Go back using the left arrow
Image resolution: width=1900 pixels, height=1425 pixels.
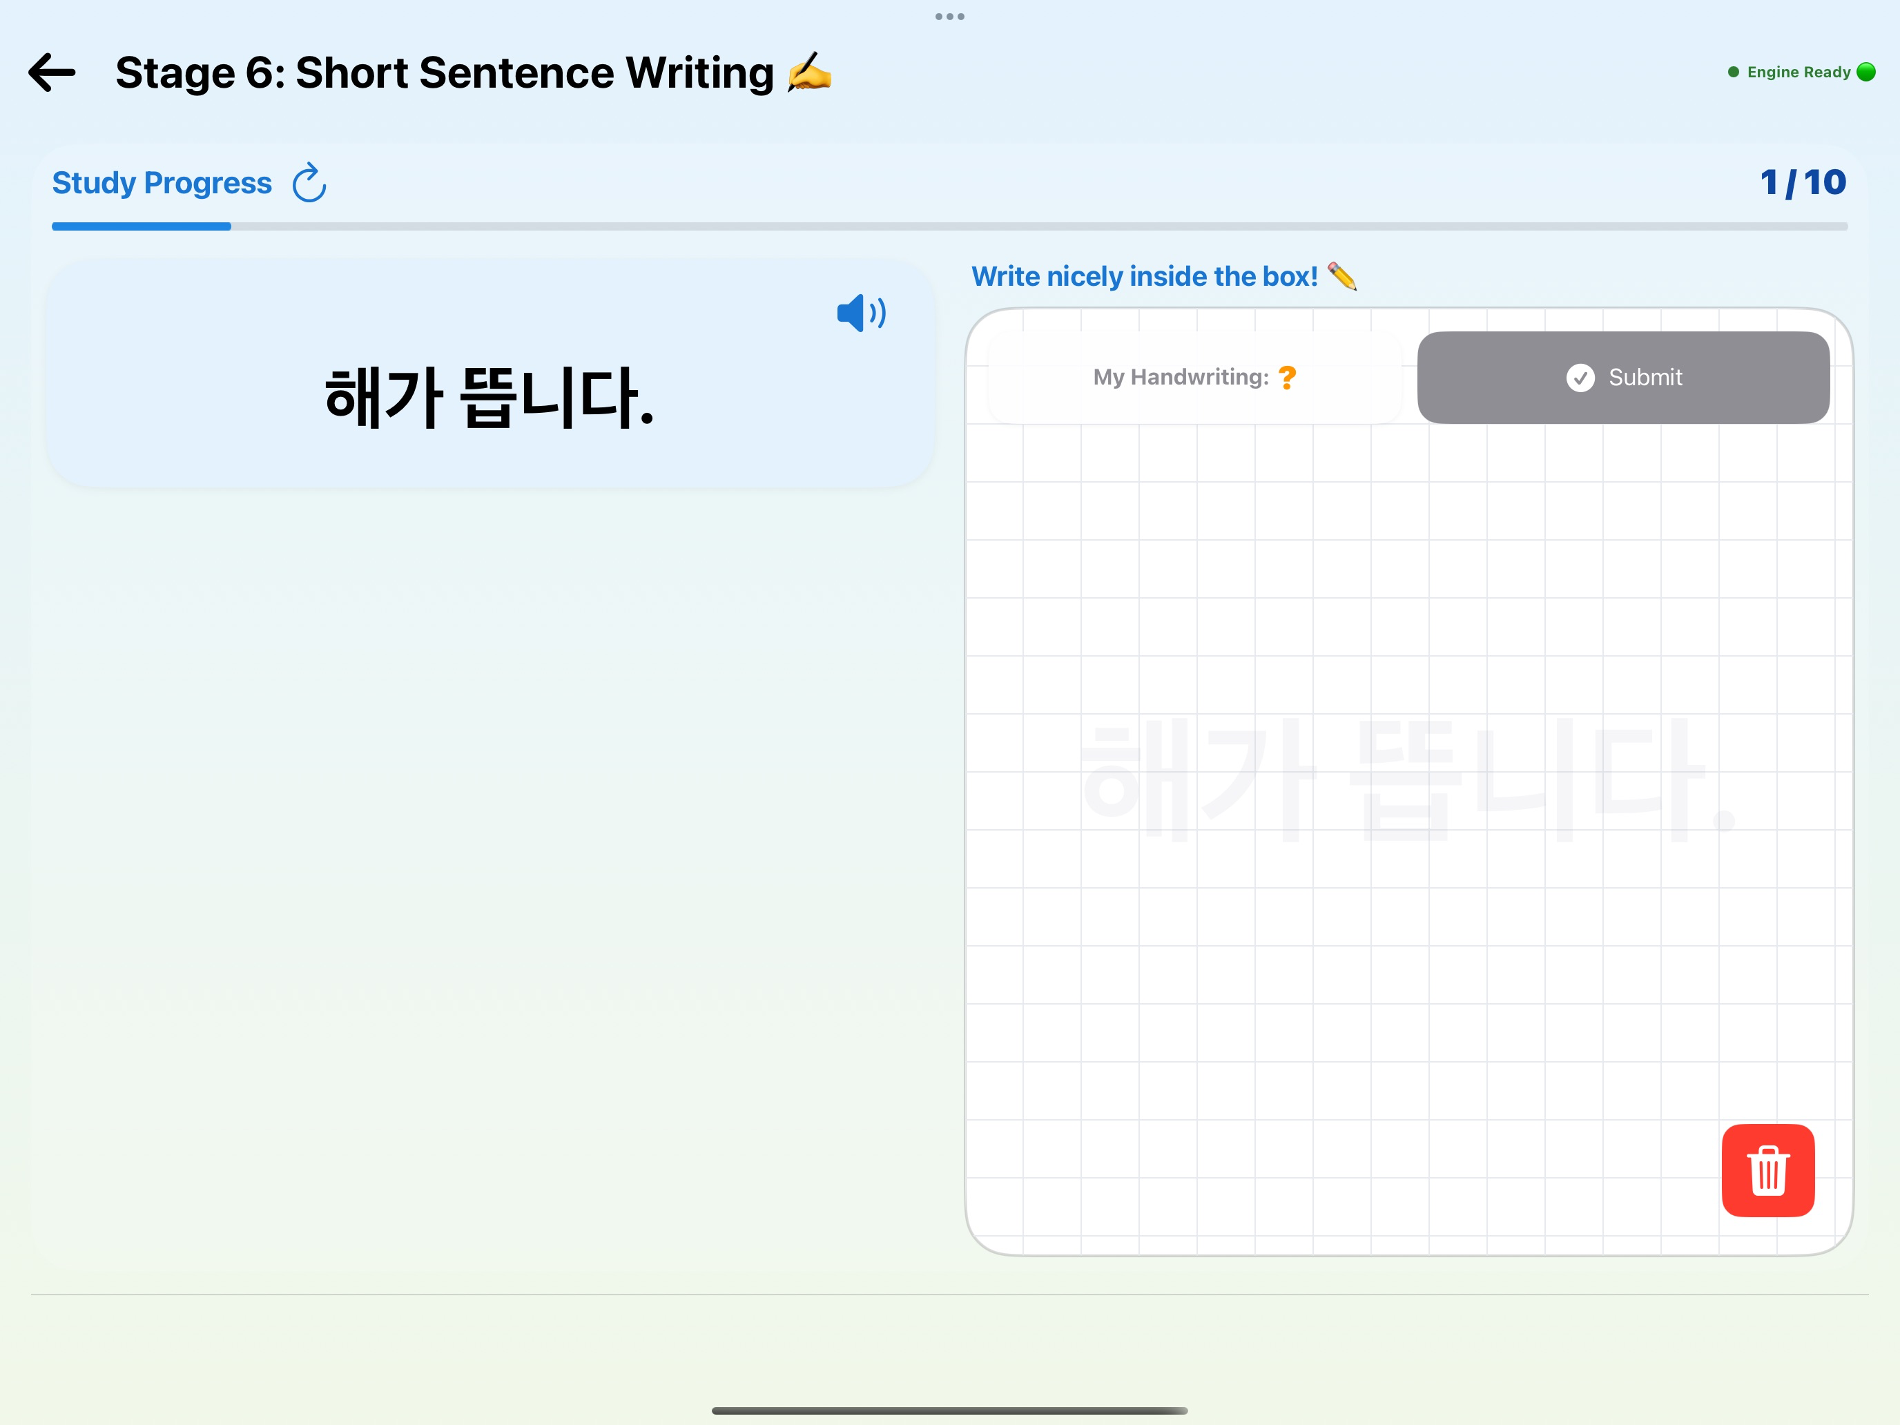[x=52, y=72]
